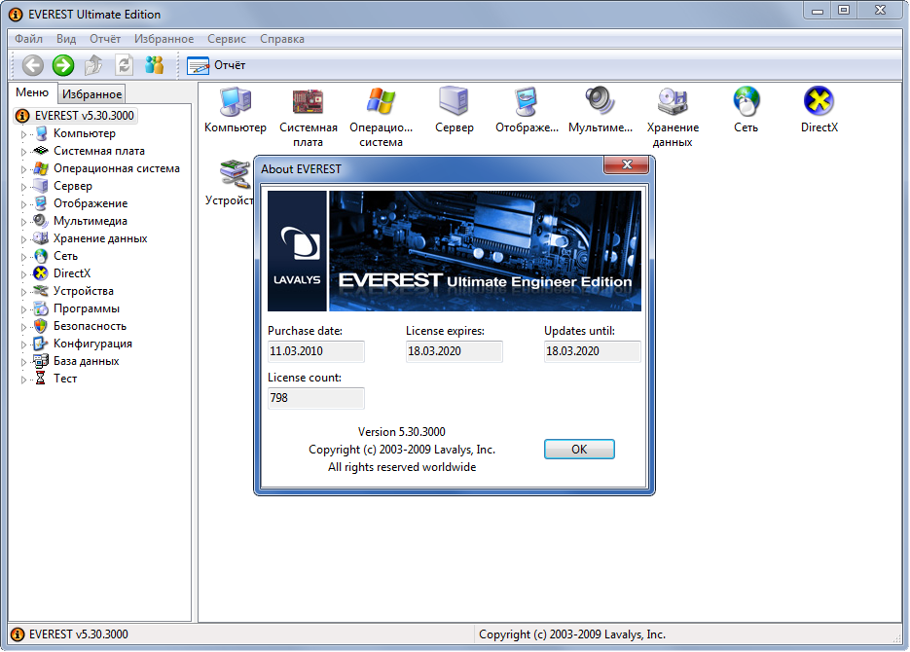This screenshot has height=652, width=910.
Task: Click the EVEREST Ultimate Engineer Edition banner
Action: tap(455, 251)
